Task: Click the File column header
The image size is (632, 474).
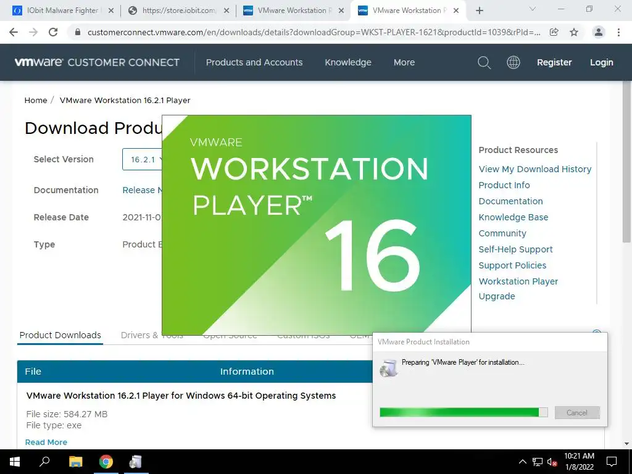Action: pos(33,372)
